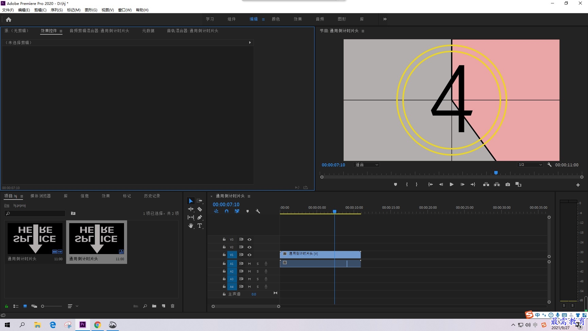Click Mark In button
588x331 pixels.
point(407,185)
